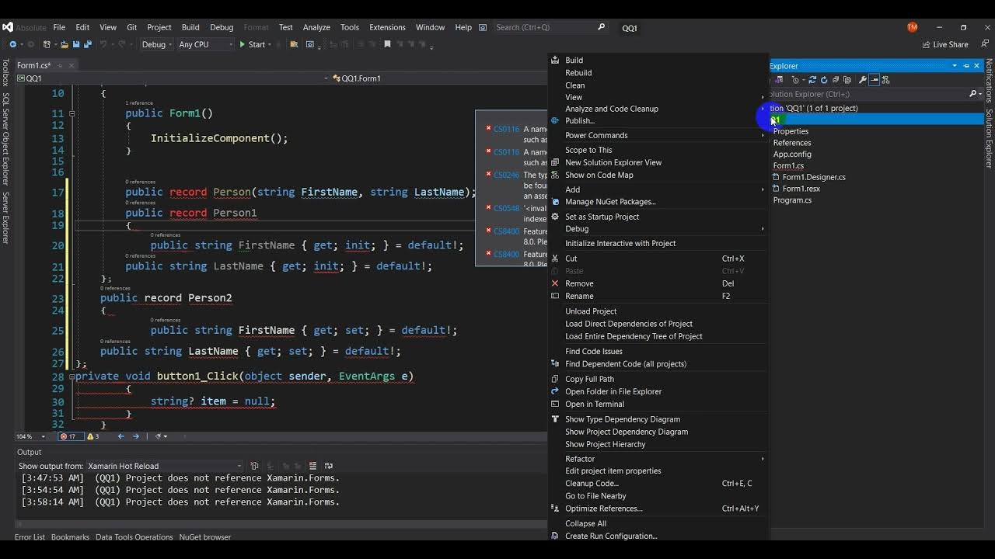Switch to the Bookmarks tab

pos(70,537)
